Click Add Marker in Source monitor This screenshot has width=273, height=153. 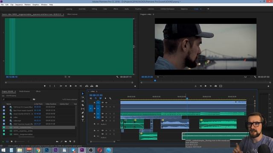coord(45,86)
